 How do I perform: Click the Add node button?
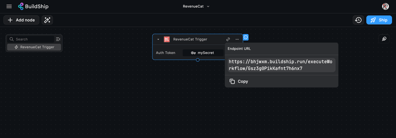coord(21,20)
